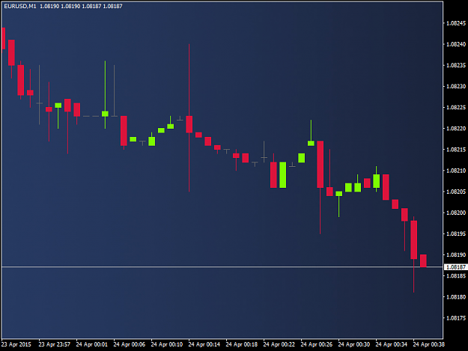Click the 1.08185 price level label
The width and height of the screenshot is (468, 351).
(x=456, y=276)
